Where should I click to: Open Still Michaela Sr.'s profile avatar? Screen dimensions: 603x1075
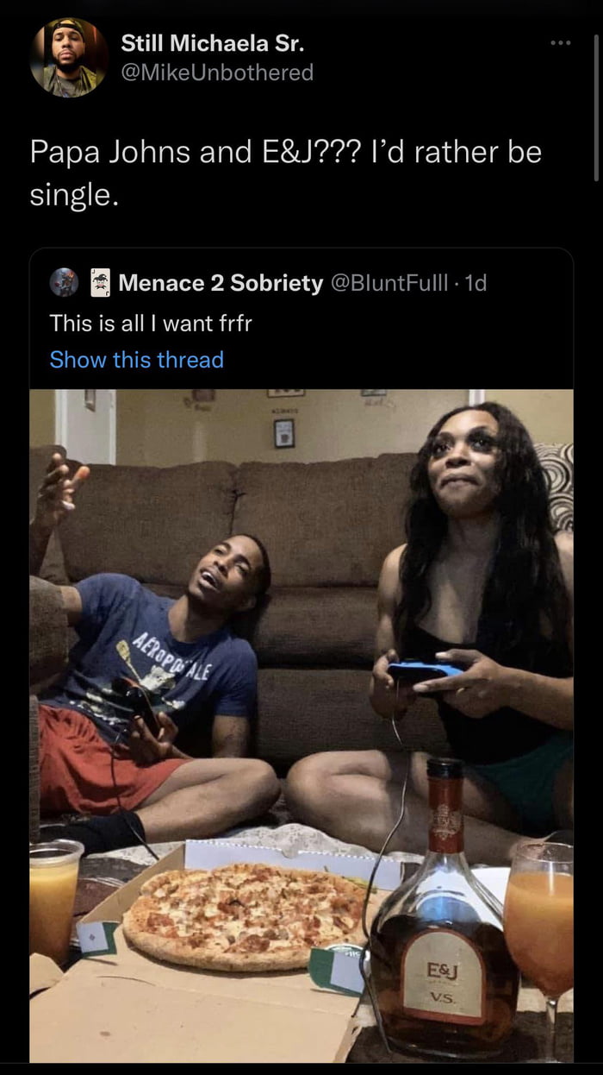point(69,57)
